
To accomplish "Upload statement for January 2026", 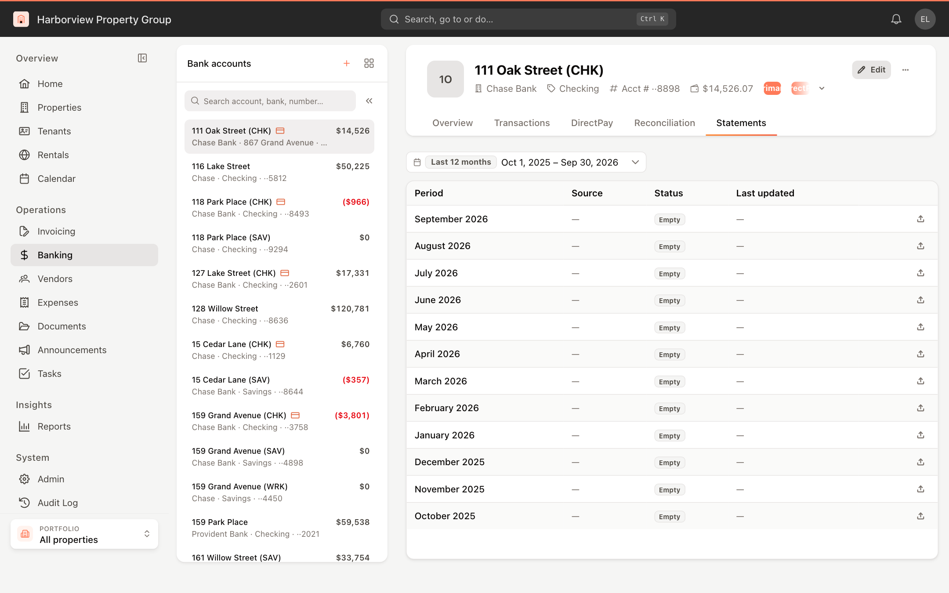I will coord(920,435).
